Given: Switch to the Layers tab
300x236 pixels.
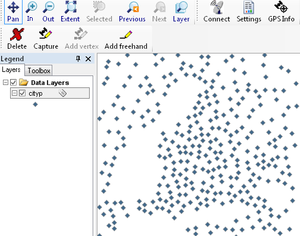Looking at the screenshot, I should click(11, 70).
